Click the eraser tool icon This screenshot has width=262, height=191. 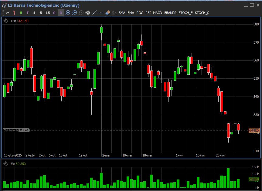(108, 13)
